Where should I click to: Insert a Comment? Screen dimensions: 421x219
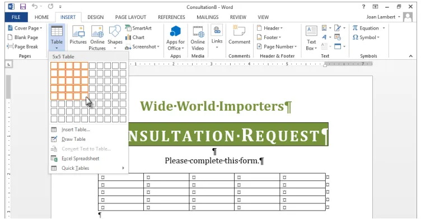click(239, 35)
